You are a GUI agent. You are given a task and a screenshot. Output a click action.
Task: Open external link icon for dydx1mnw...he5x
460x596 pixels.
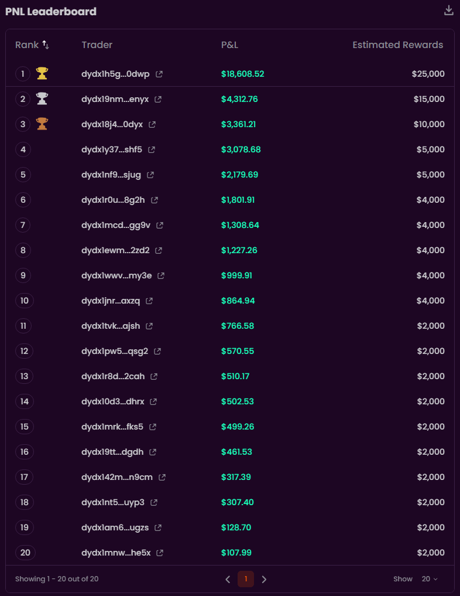[x=160, y=553]
